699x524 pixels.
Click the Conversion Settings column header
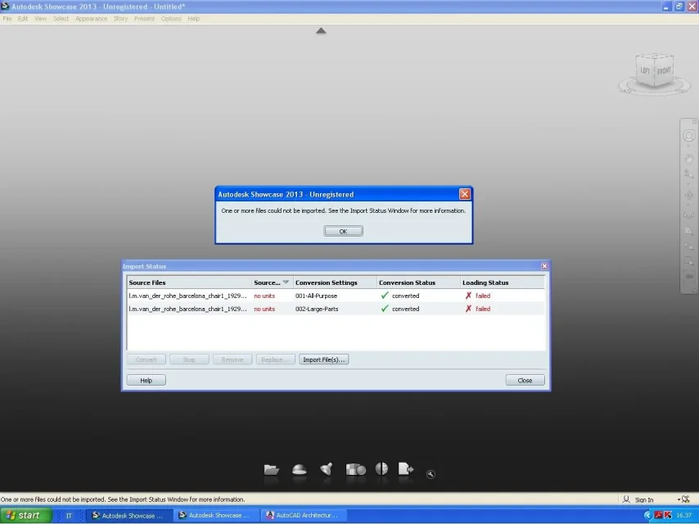335,282
